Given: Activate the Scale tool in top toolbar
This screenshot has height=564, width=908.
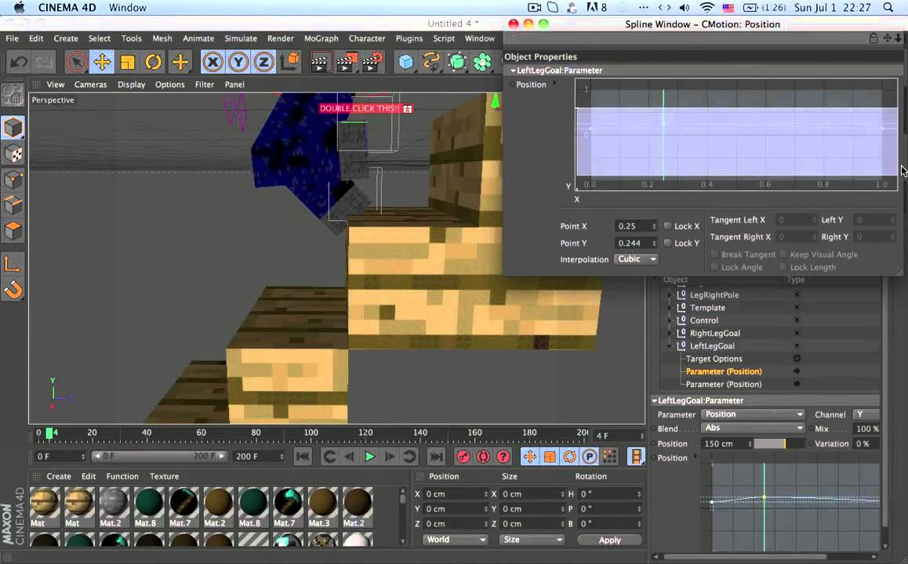Looking at the screenshot, I should (127, 61).
